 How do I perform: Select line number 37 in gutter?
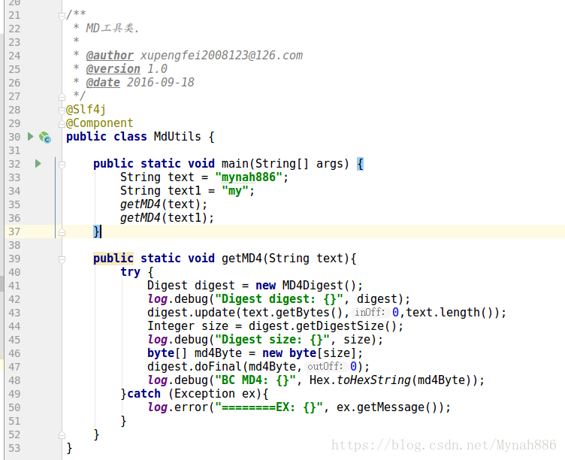(x=15, y=232)
